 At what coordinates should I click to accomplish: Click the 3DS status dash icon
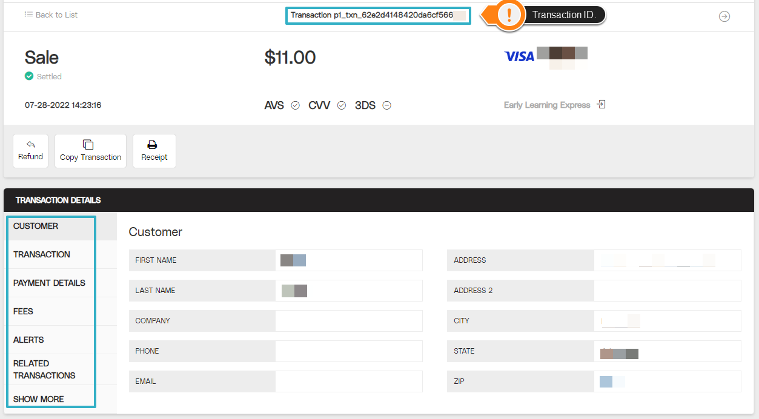pyautogui.click(x=386, y=105)
